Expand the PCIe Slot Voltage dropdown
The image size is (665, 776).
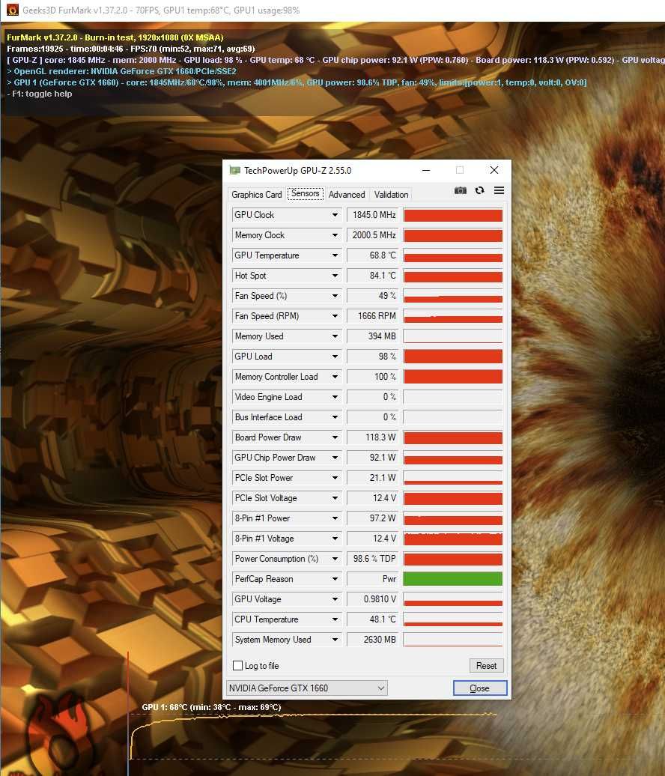[335, 498]
